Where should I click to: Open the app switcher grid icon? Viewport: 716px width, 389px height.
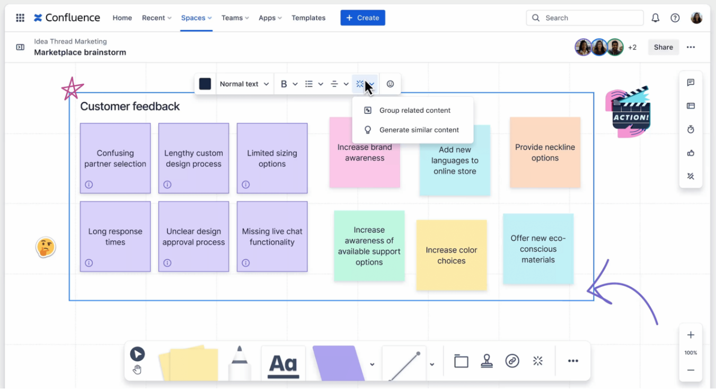tap(20, 17)
